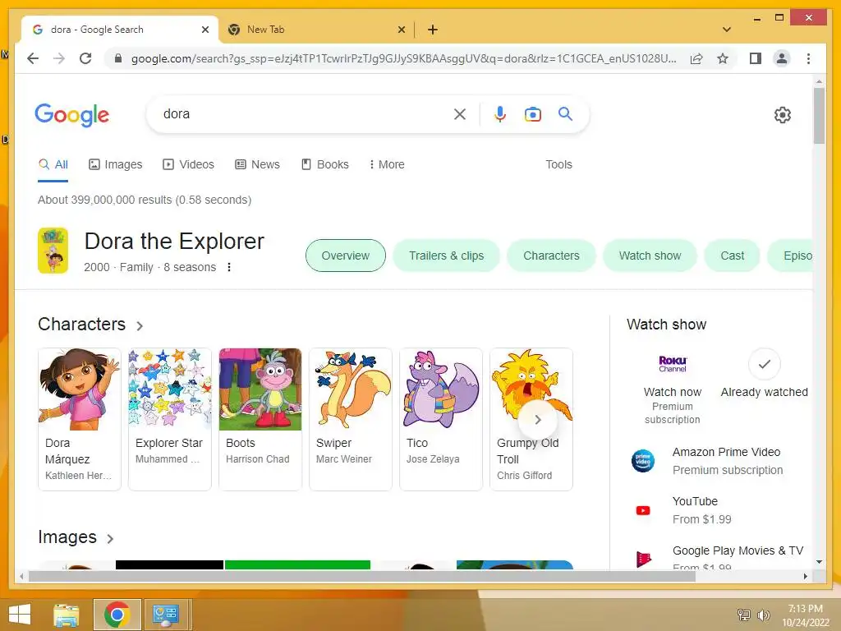Open the Explorer Star character card

point(169,419)
